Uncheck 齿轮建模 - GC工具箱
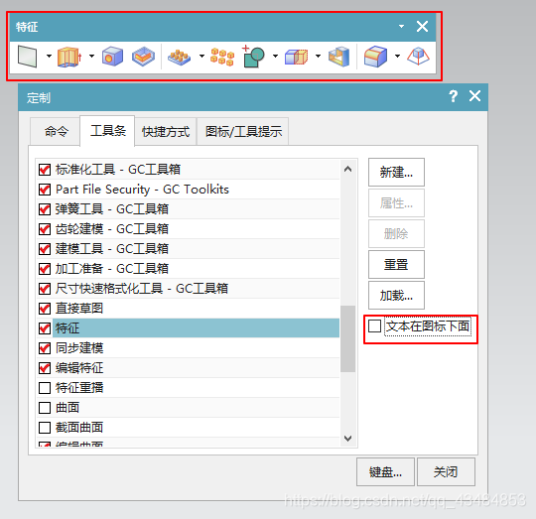Viewport: 536px width, 519px height. 45,229
